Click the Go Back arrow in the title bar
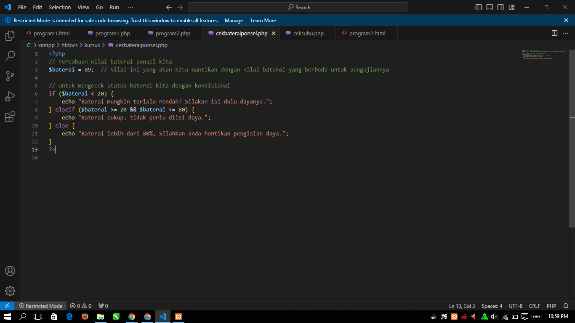Screen dimensions: 575x323 click(x=169, y=7)
